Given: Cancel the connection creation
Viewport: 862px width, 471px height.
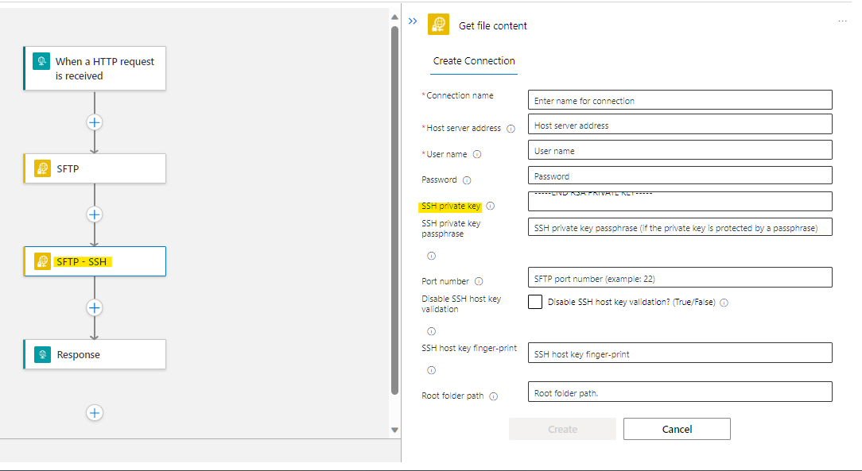Looking at the screenshot, I should click(x=676, y=428).
